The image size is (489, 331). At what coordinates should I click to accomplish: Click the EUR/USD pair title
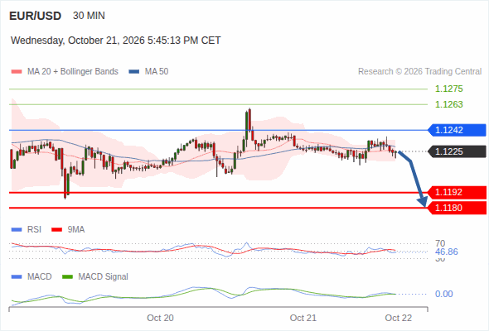click(36, 16)
